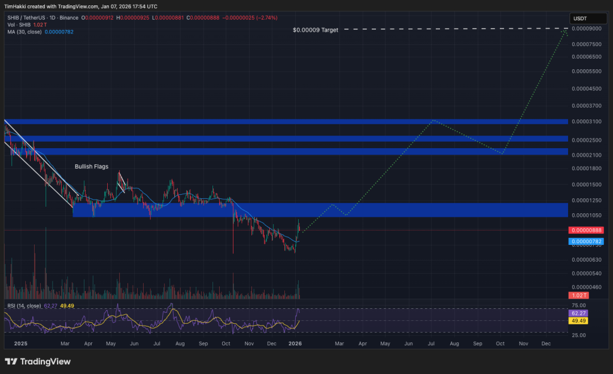The image size is (613, 374).
Task: Click the blue 0.00000782 MA price label
Action: coord(586,241)
